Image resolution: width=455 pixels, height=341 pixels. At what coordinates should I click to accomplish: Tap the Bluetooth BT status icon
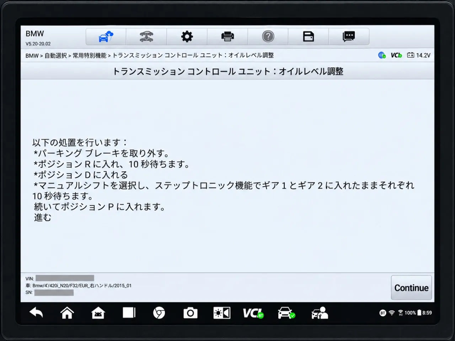(382, 313)
